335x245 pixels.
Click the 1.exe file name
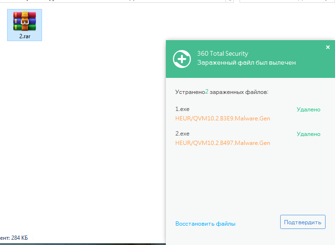[x=182, y=109]
